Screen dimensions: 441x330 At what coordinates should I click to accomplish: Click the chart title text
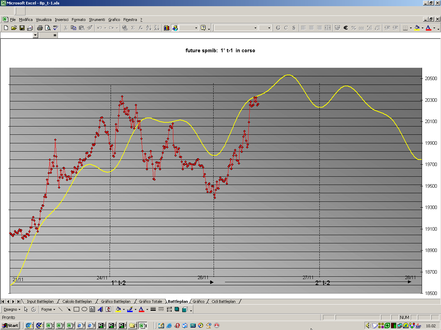pyautogui.click(x=220, y=51)
